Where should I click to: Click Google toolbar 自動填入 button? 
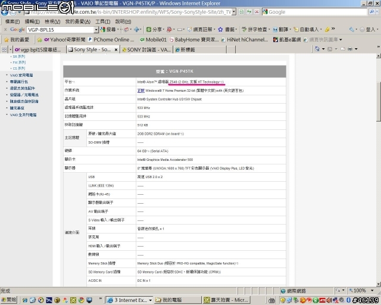point(306,30)
